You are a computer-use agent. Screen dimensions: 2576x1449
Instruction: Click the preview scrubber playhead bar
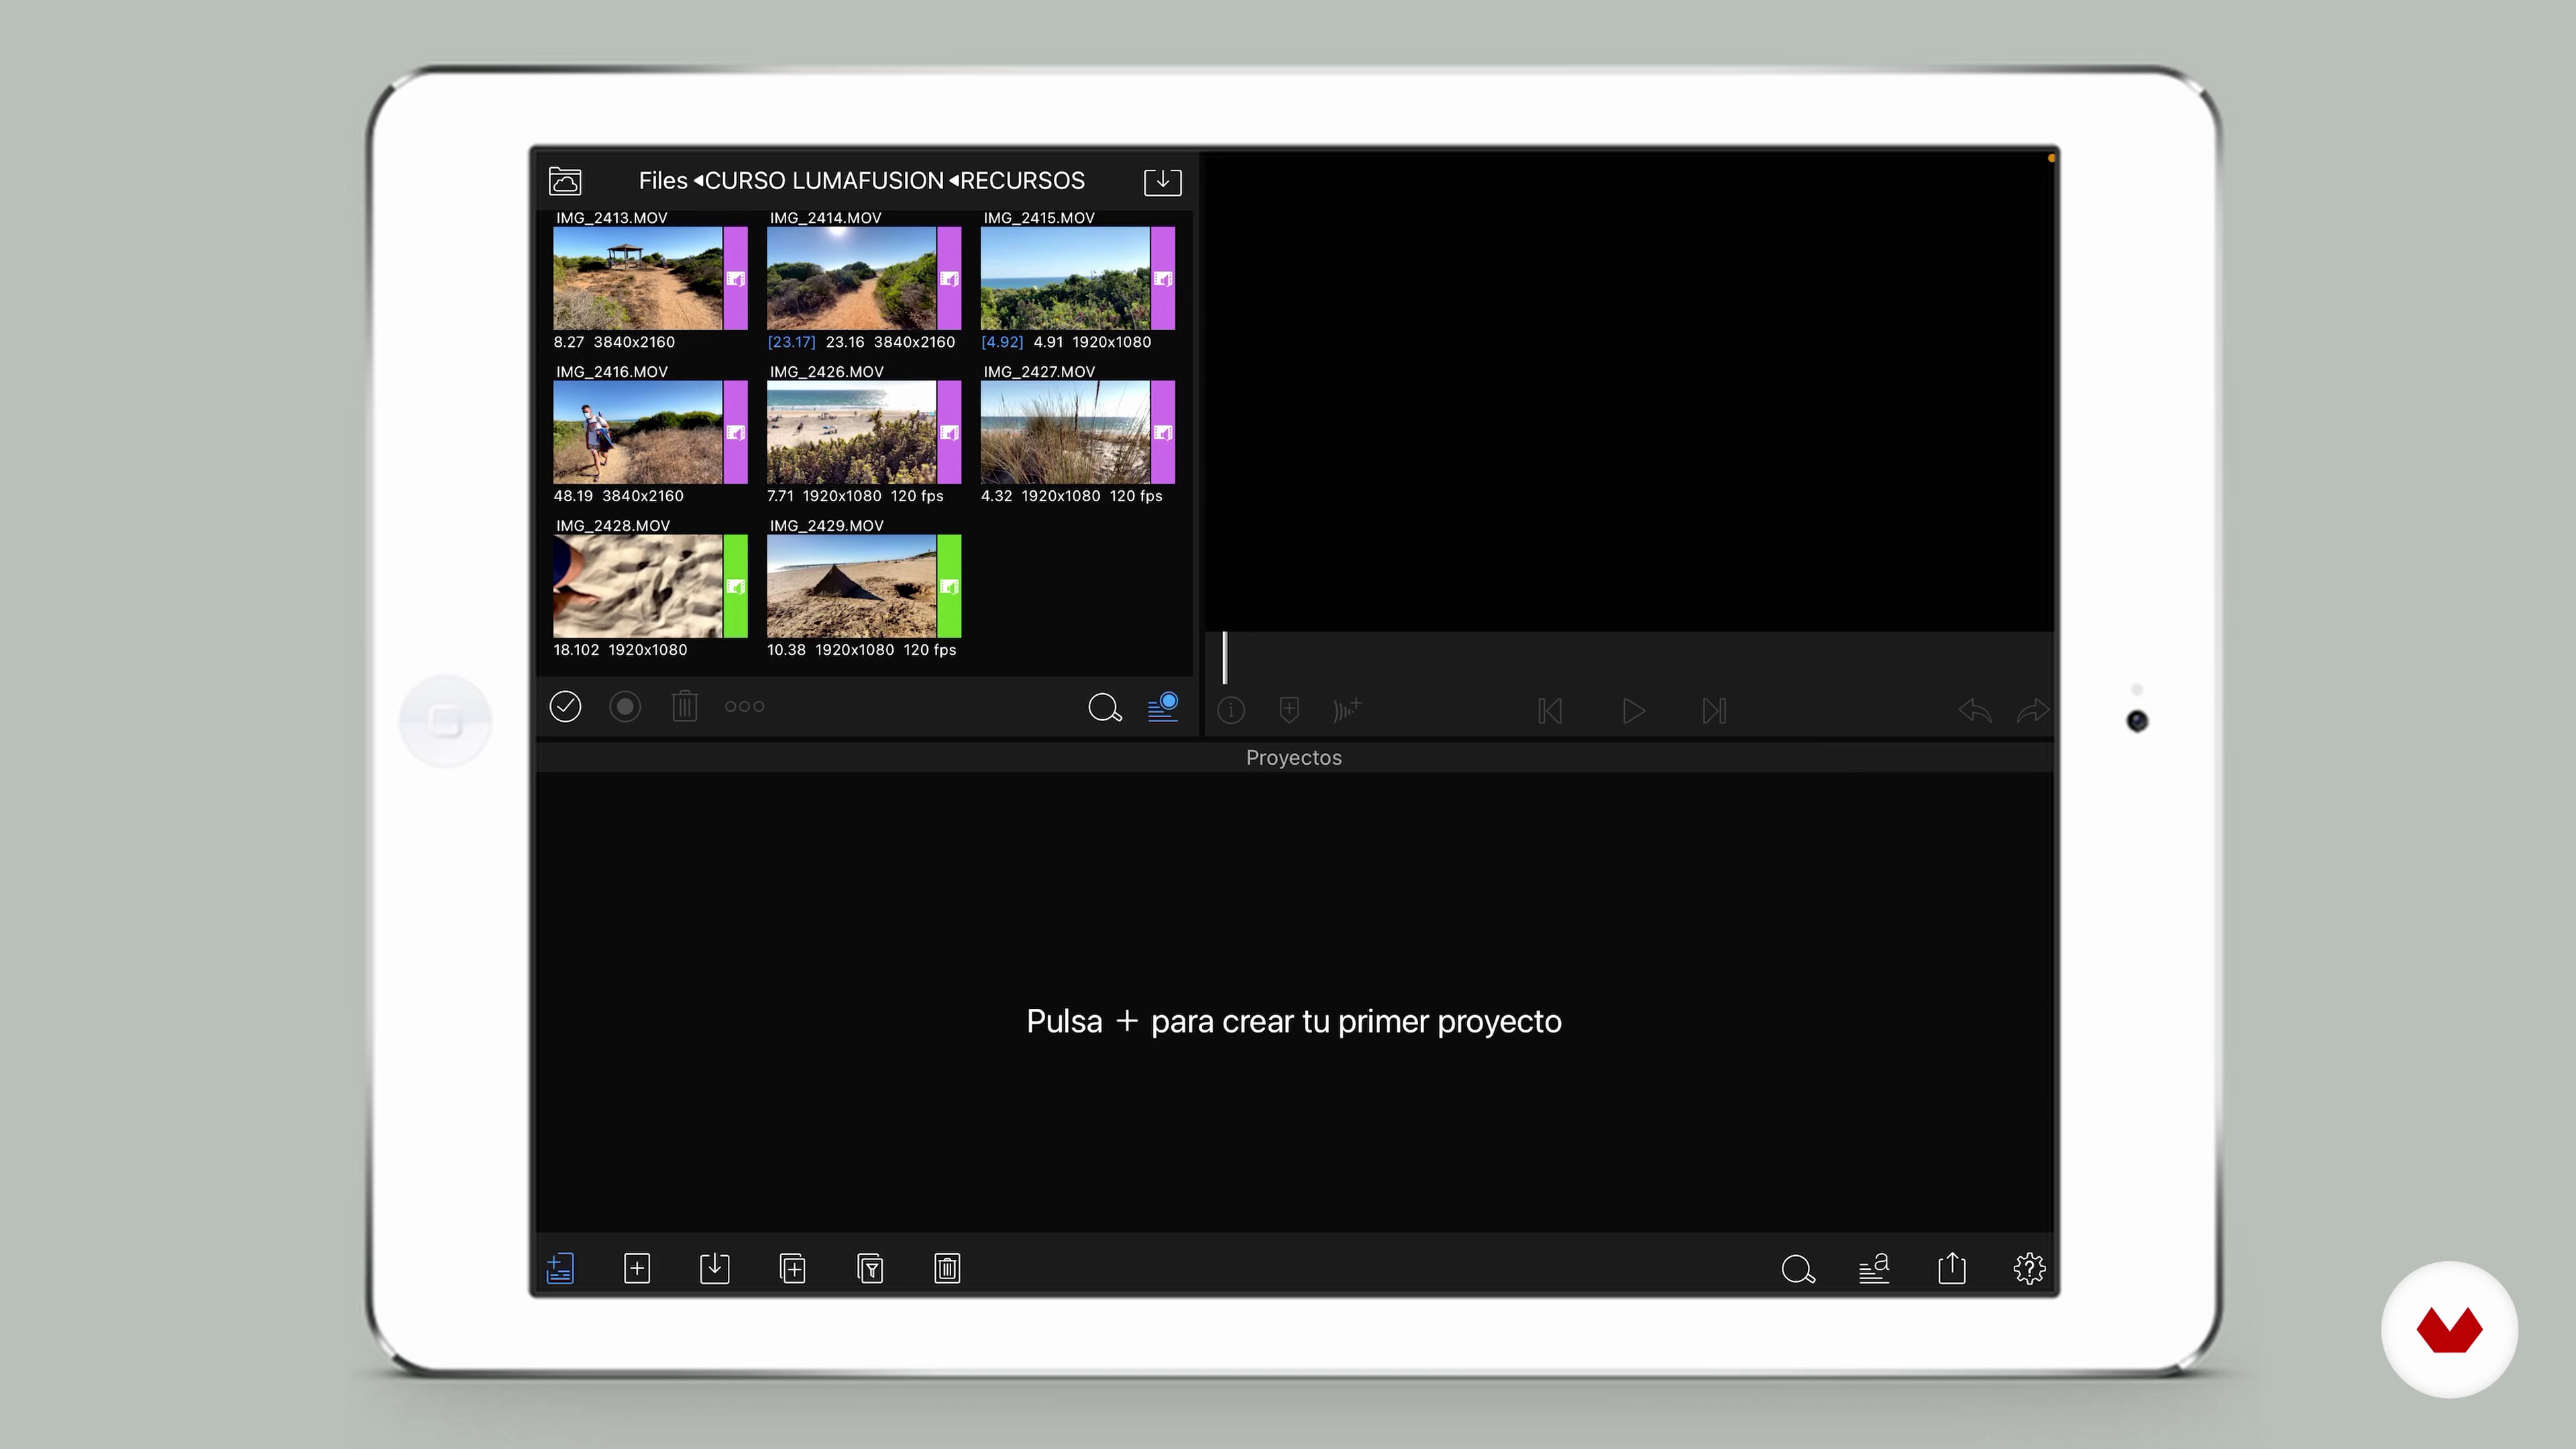coord(1225,658)
